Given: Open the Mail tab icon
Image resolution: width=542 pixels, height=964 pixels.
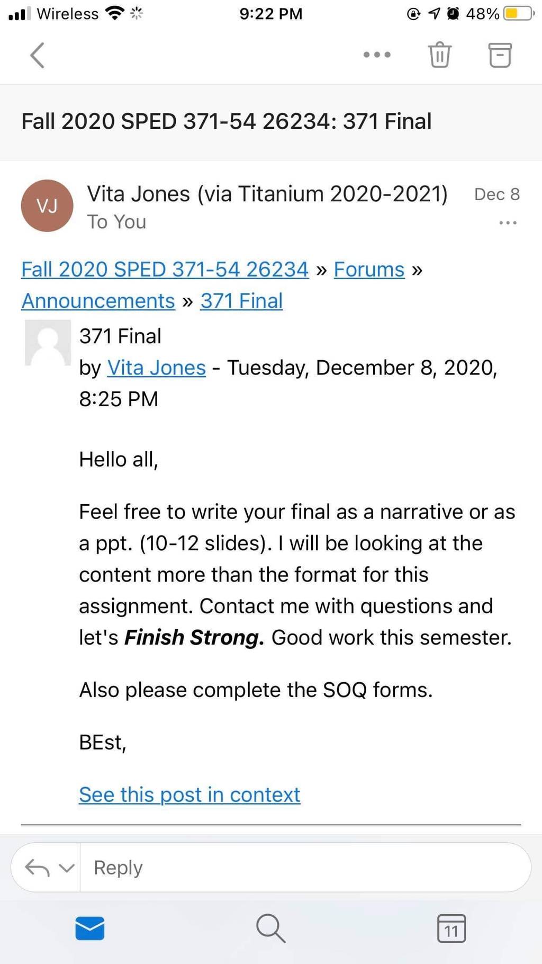Looking at the screenshot, I should pyautogui.click(x=90, y=928).
